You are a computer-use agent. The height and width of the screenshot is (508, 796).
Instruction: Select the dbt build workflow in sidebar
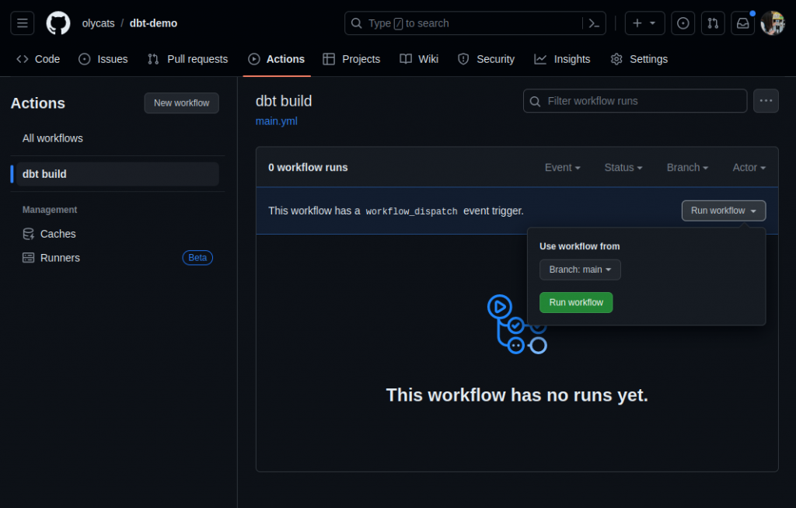118,174
